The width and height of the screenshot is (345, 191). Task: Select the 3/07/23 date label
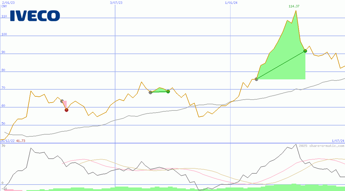click(x=116, y=3)
